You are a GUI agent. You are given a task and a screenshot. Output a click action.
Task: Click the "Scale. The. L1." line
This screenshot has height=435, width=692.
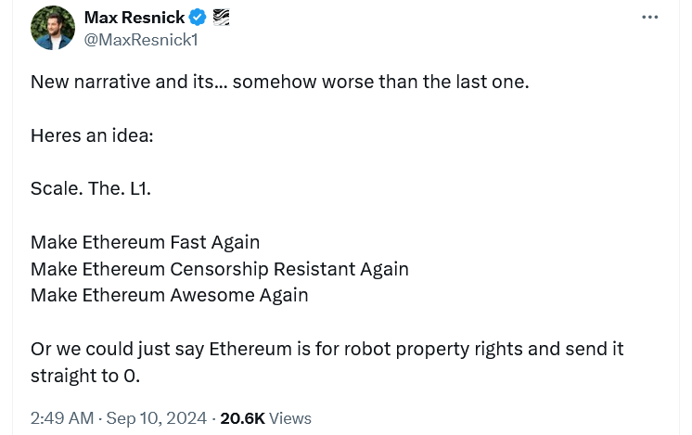(x=90, y=188)
